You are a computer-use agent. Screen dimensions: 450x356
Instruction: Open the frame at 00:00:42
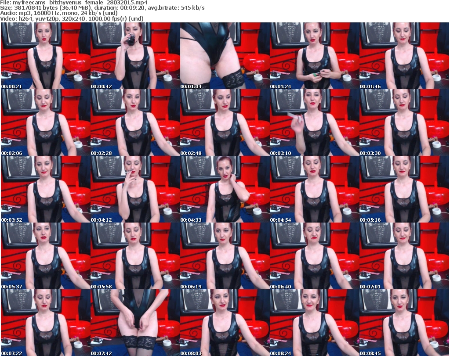point(135,56)
